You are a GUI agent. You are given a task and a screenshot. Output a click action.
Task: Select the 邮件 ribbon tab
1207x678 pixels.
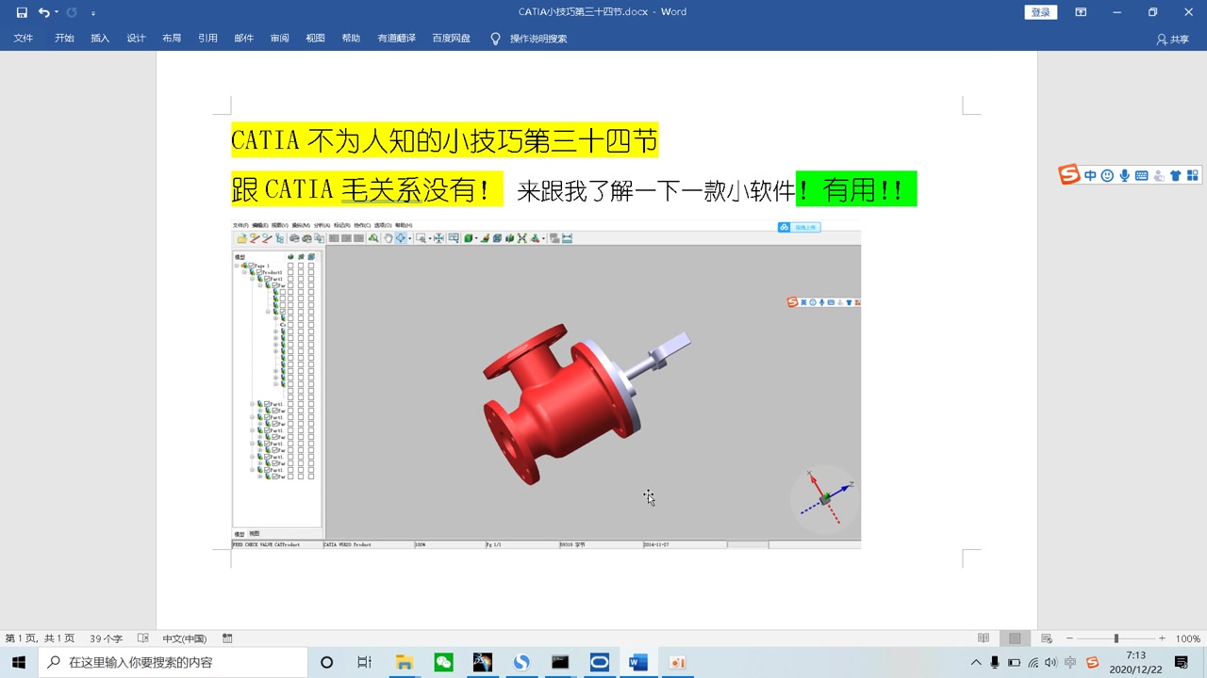[243, 39]
